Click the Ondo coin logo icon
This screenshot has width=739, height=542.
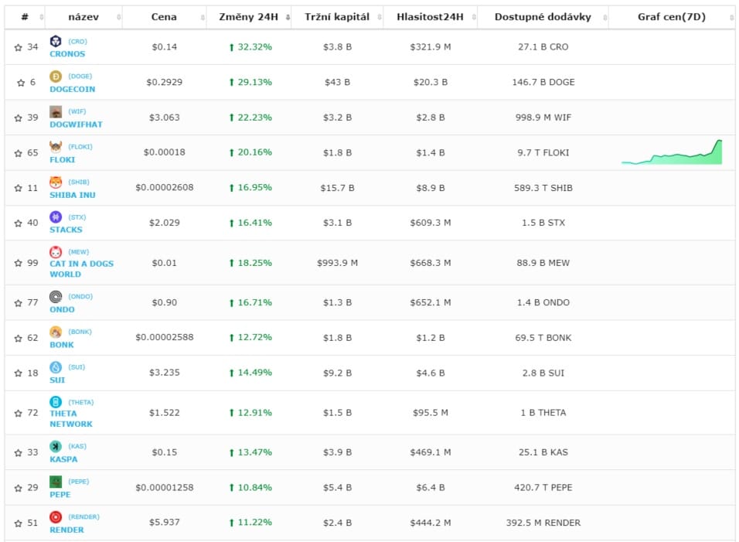pyautogui.click(x=56, y=296)
